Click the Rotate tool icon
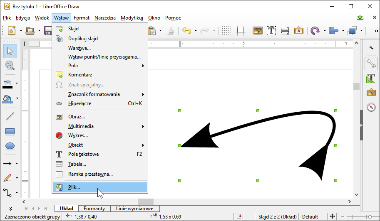380x221 pixels. (315, 31)
